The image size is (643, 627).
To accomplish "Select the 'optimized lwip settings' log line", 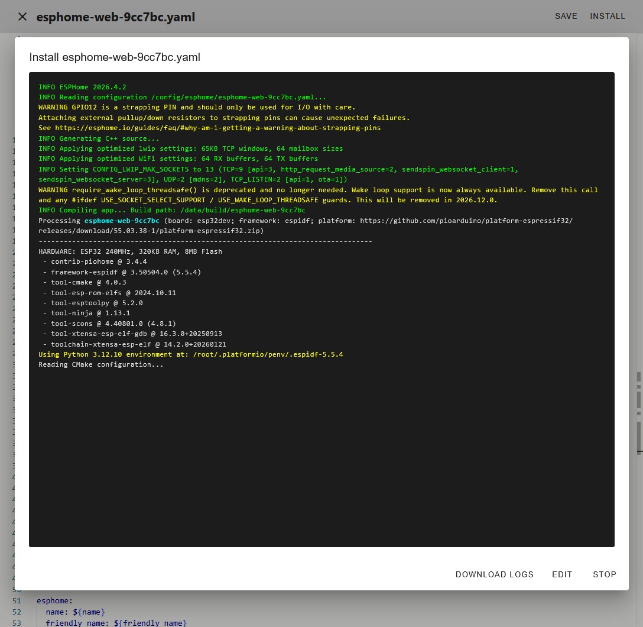I will (x=191, y=148).
